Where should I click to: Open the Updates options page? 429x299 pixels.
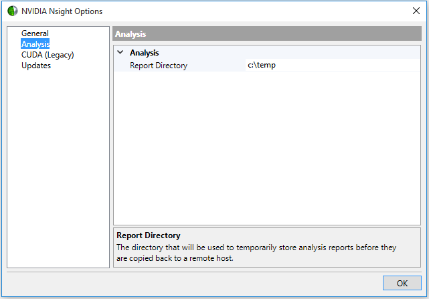[x=36, y=66]
